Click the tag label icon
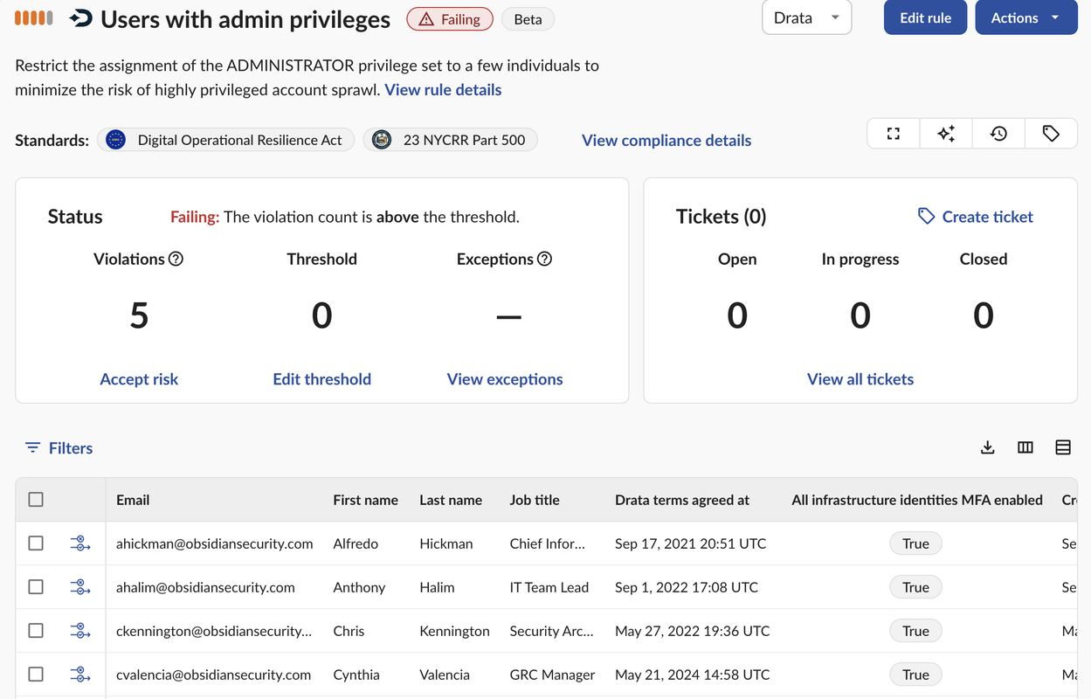 pos(1051,134)
